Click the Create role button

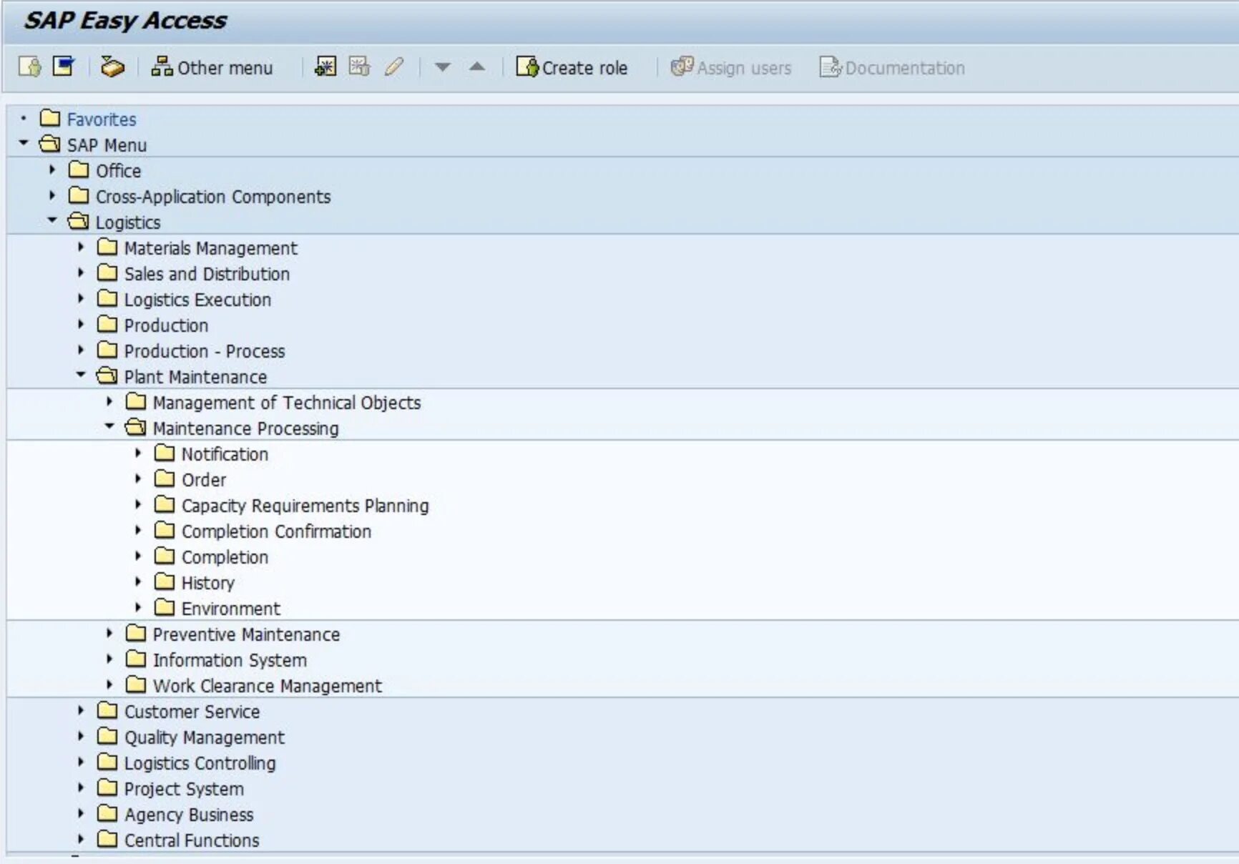pyautogui.click(x=572, y=68)
